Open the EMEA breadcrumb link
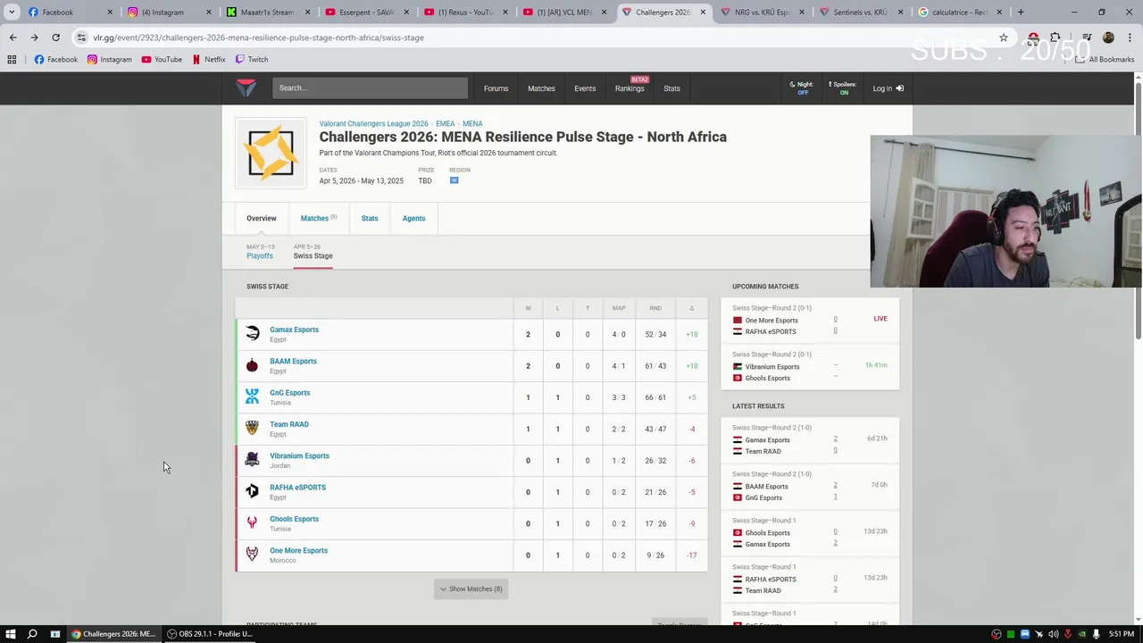The image size is (1143, 643). tap(445, 123)
